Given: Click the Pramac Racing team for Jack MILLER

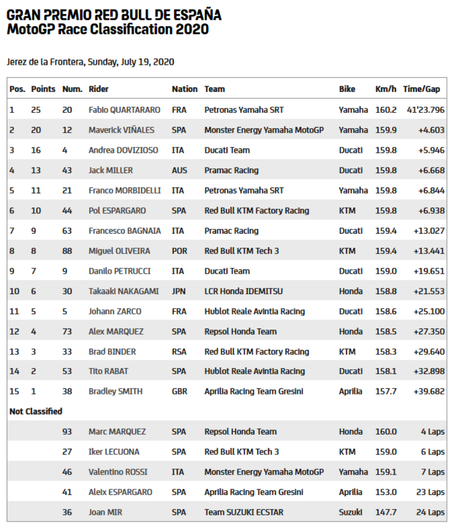Looking at the screenshot, I should 231,170.
